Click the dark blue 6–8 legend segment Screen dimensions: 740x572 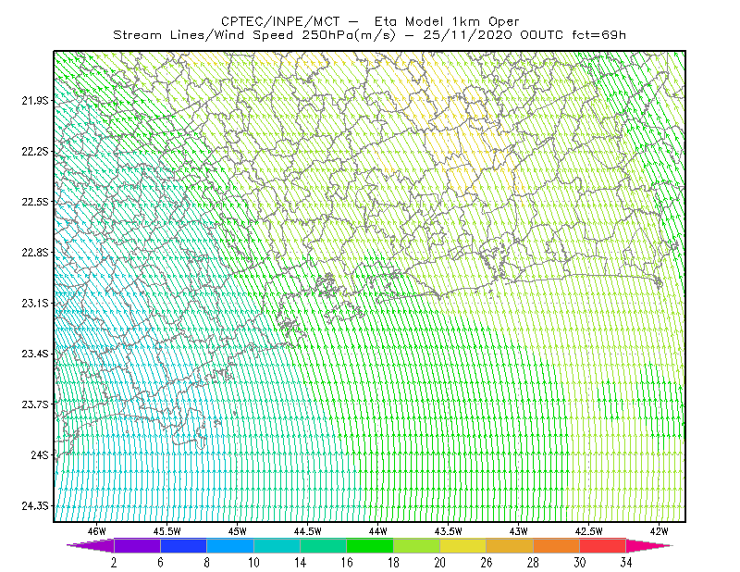(183, 545)
